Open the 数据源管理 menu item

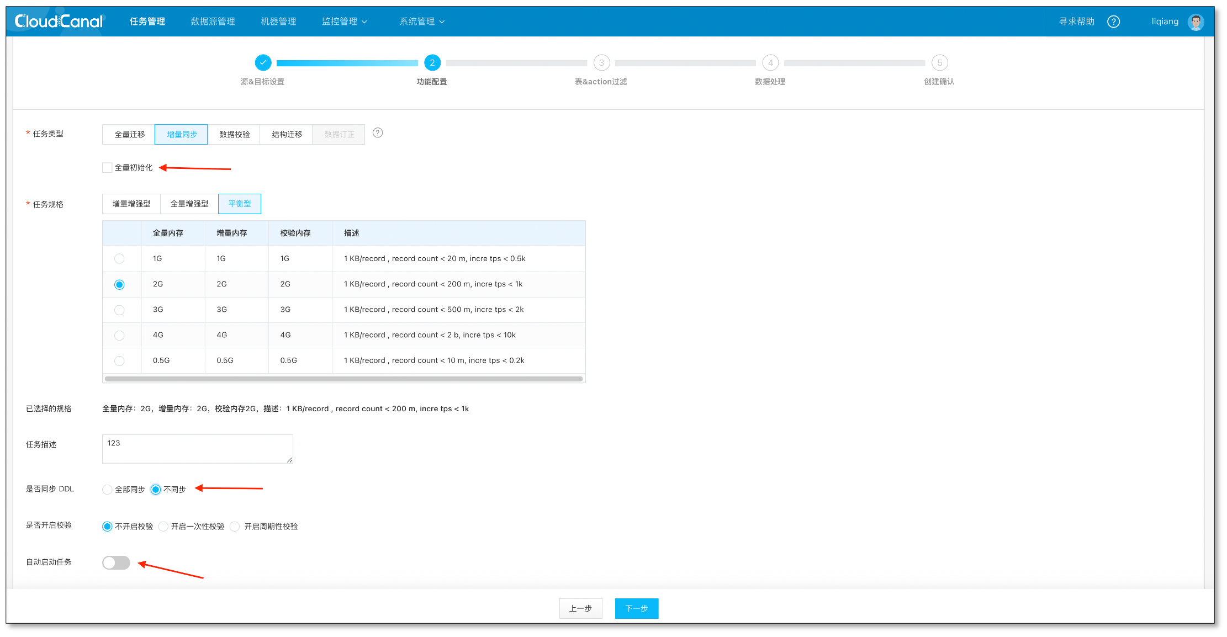[x=213, y=22]
